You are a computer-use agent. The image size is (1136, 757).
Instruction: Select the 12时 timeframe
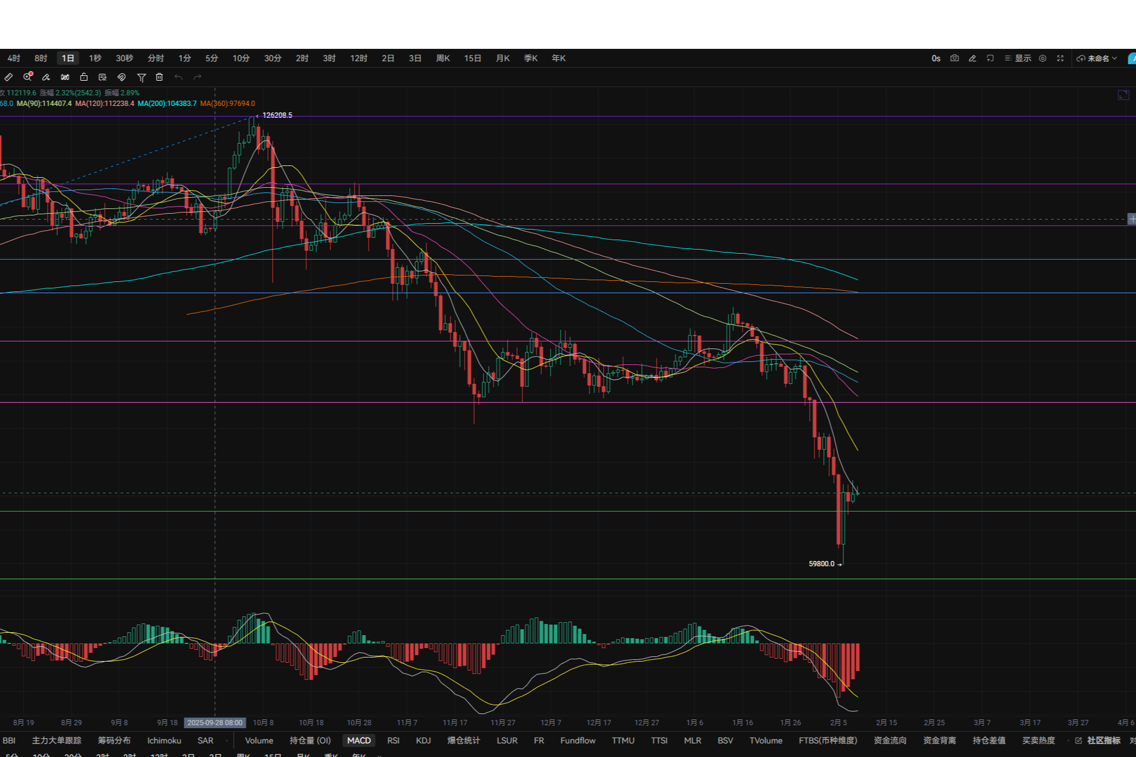359,58
